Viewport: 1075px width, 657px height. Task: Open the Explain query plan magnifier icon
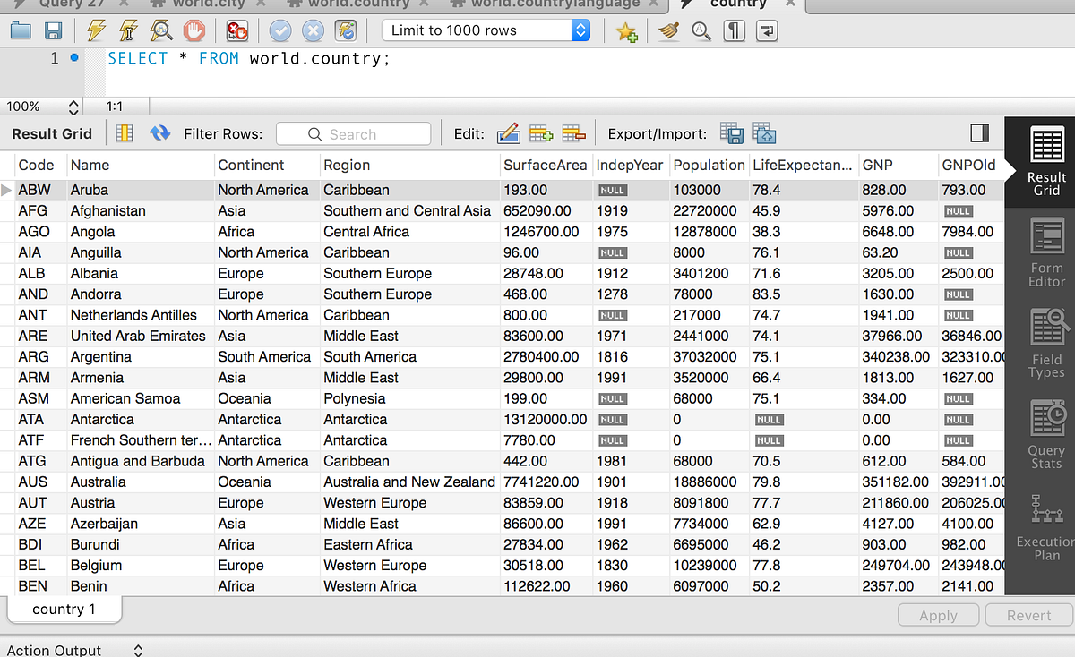(x=161, y=30)
